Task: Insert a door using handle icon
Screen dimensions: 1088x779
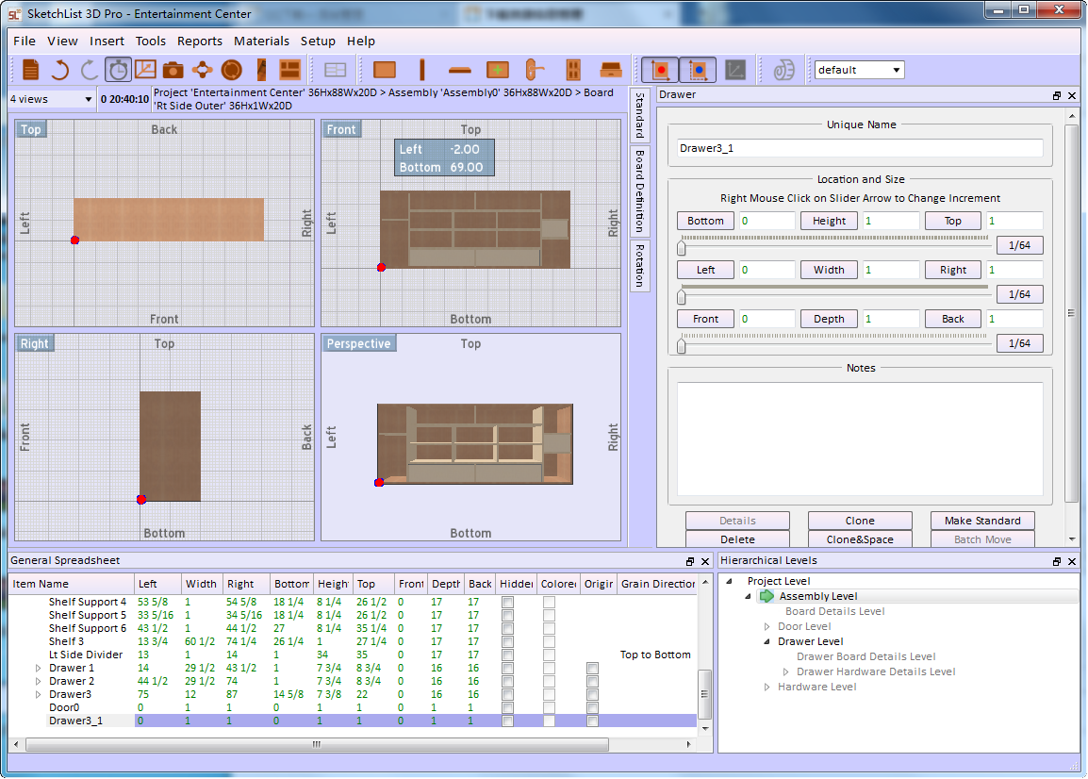Action: [535, 70]
